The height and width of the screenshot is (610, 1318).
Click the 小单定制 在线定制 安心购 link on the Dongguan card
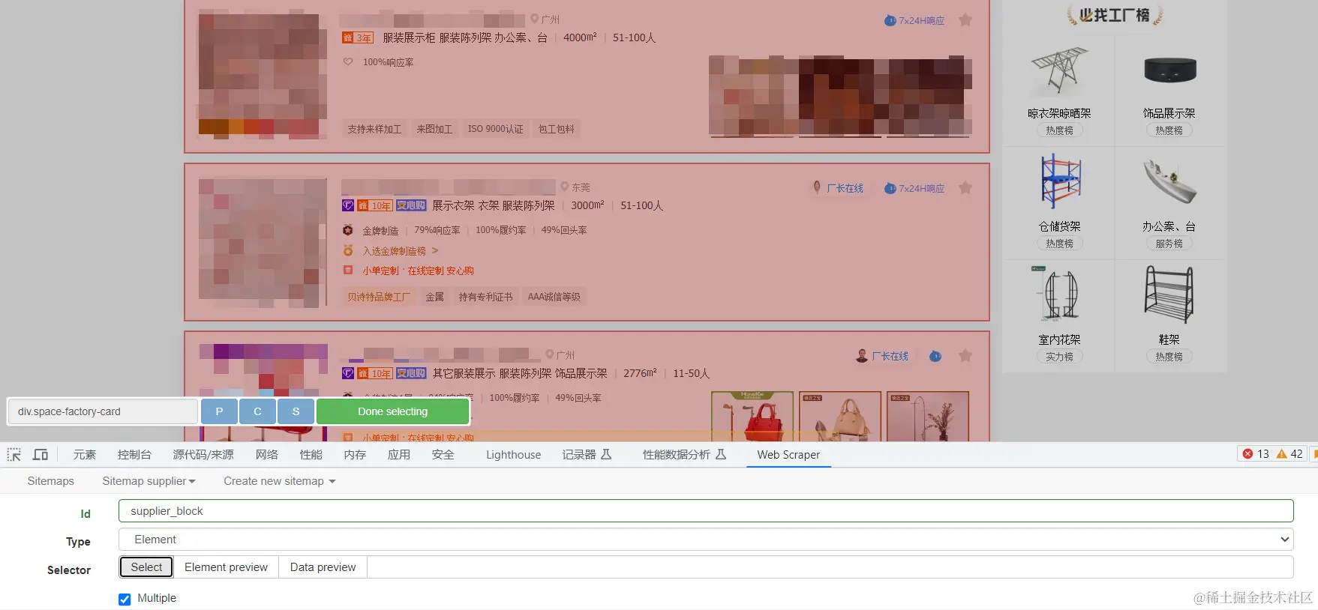coord(418,271)
